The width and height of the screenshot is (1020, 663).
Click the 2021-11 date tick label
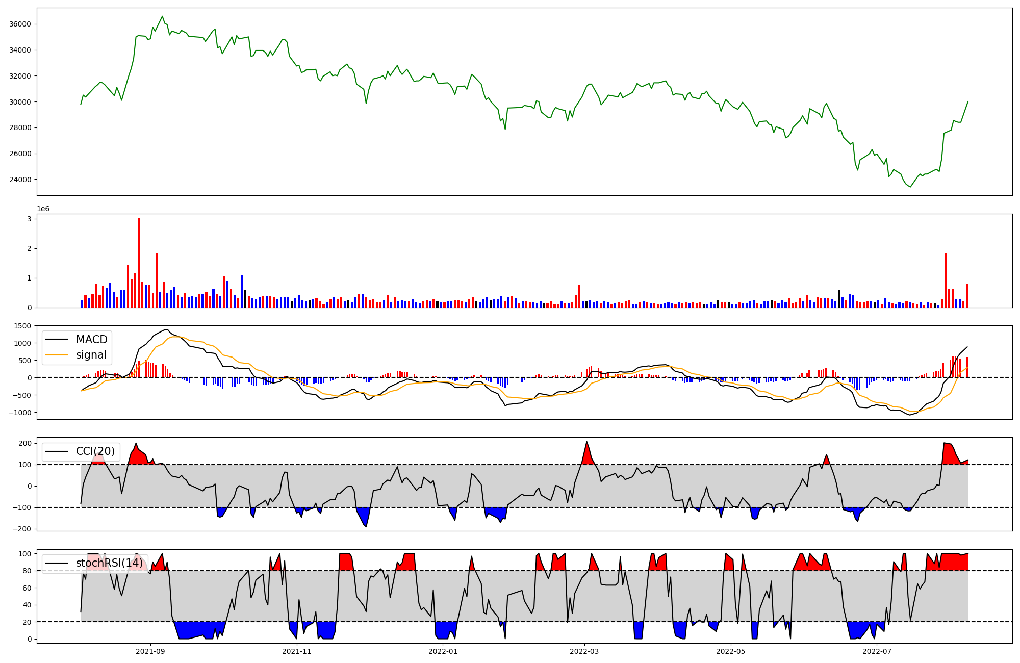[296, 651]
